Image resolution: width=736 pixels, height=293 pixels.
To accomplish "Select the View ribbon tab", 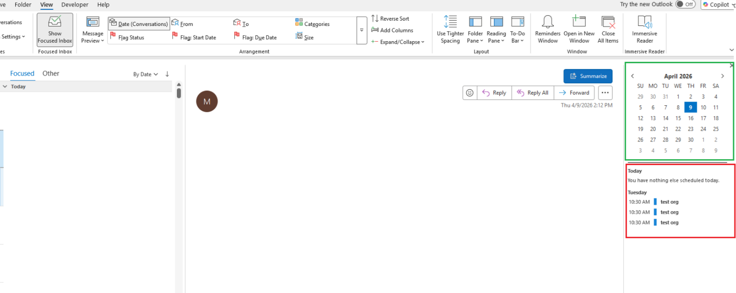I will click(x=47, y=4).
